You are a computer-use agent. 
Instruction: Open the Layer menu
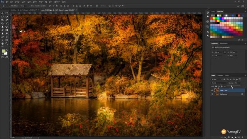(23, 2)
